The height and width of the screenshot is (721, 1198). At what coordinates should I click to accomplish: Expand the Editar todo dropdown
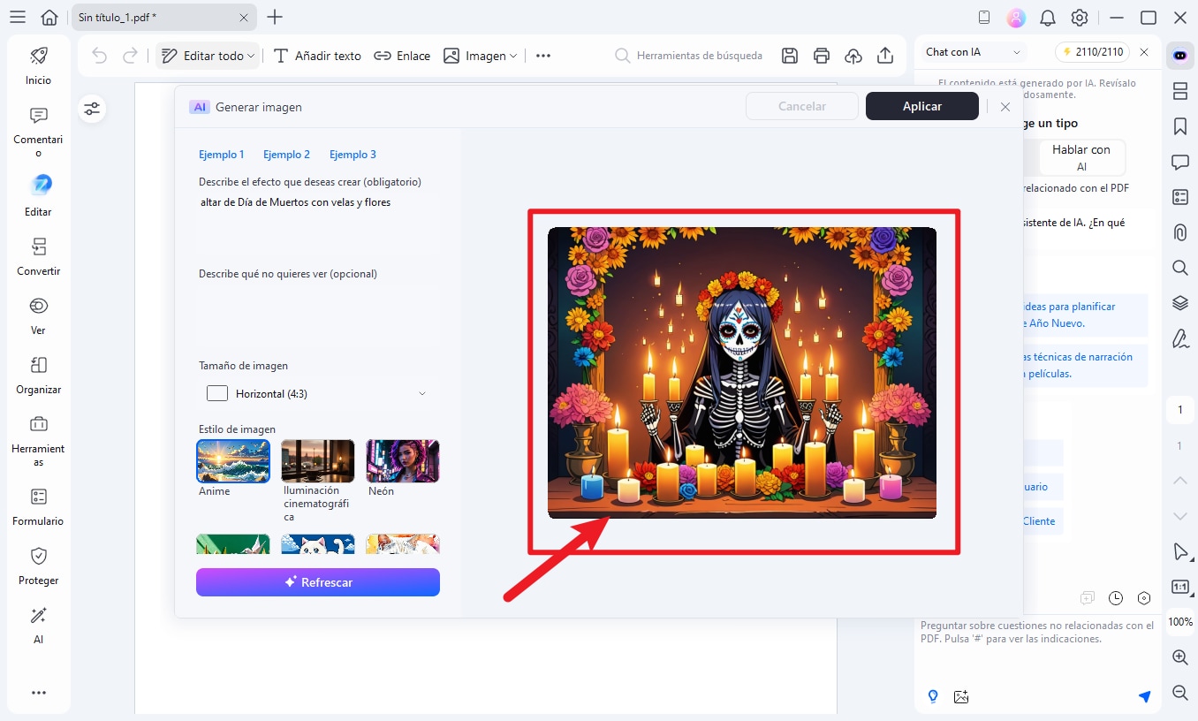coord(253,55)
